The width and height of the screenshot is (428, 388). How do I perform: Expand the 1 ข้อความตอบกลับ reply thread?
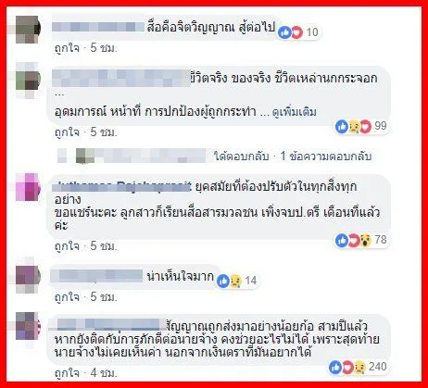(325, 156)
